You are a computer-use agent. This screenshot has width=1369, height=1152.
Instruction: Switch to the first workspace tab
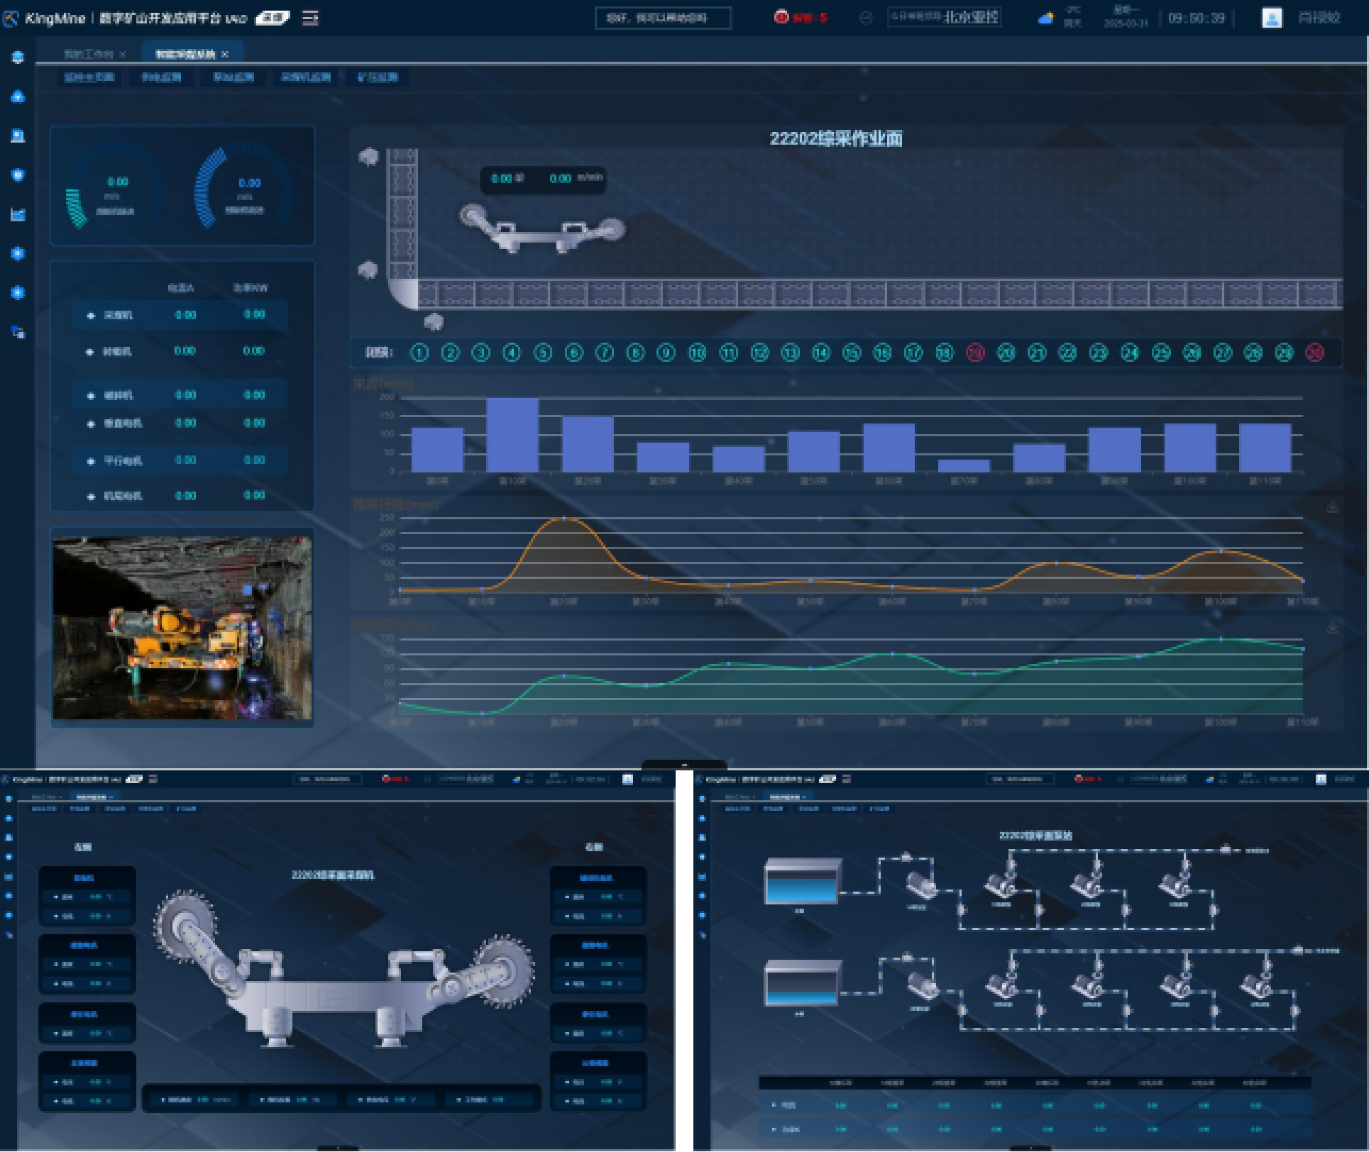[x=89, y=54]
